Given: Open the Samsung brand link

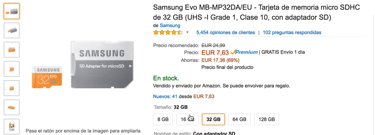Looking at the screenshot, I should tap(170, 25).
